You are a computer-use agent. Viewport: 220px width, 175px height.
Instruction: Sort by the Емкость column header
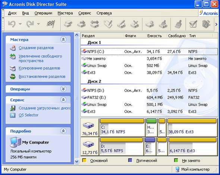pos(156,36)
